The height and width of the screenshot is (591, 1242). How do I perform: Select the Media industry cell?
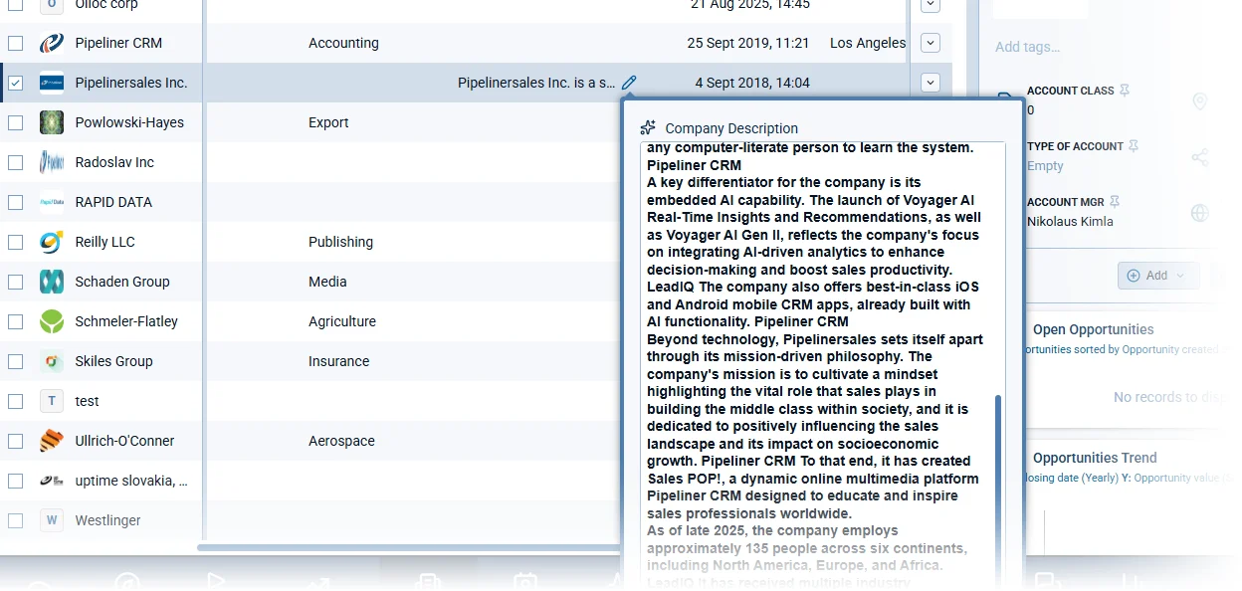click(x=327, y=282)
